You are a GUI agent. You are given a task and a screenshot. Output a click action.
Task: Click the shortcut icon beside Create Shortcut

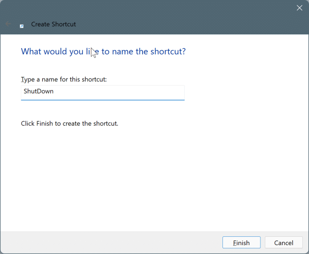22,25
